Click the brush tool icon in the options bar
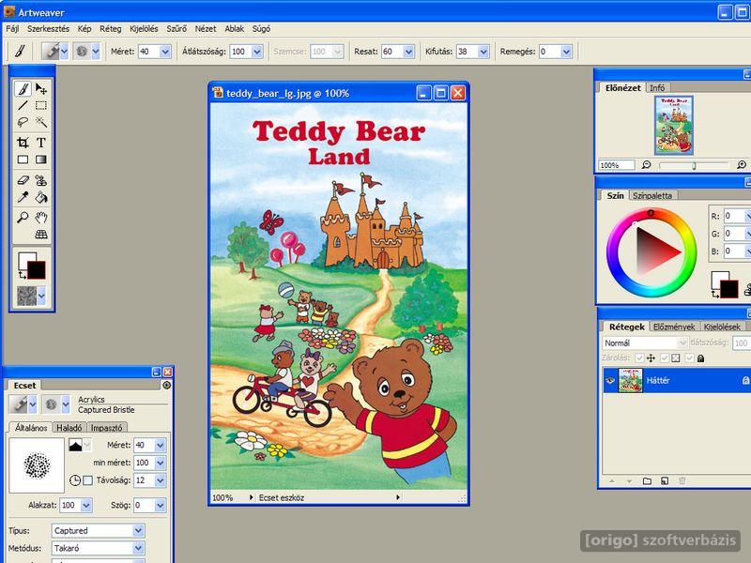751x563 pixels. pyautogui.click(x=20, y=52)
